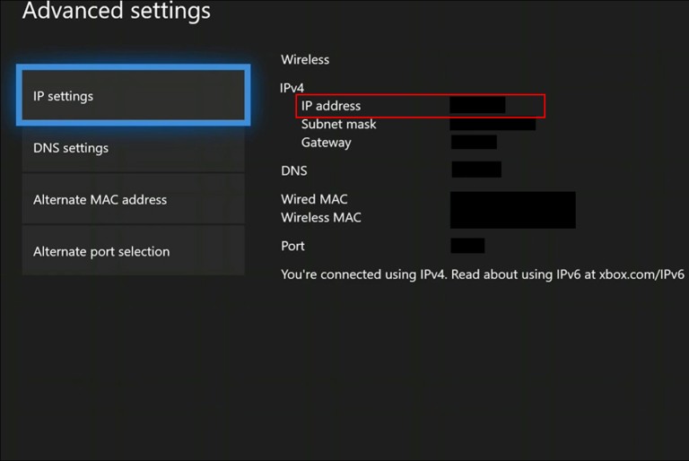Viewport: 689px width, 461px height.
Task: Choose Alternate MAC address option
Action: click(x=132, y=200)
